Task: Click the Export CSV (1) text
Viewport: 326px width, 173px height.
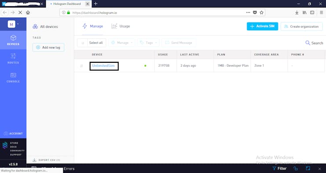Action: pos(49,160)
